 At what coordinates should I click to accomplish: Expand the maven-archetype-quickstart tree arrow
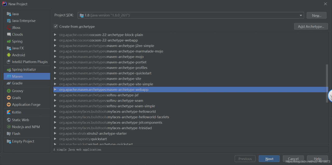[x=55, y=73]
